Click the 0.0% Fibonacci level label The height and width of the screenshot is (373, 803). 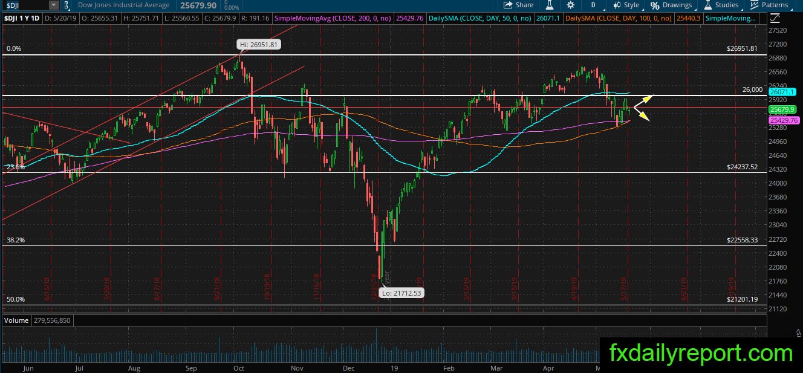point(14,49)
